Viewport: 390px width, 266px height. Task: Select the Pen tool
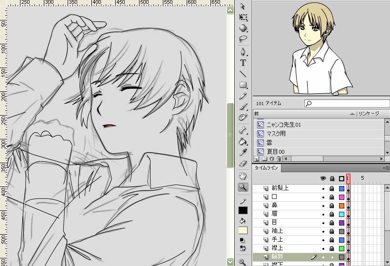pos(243,52)
